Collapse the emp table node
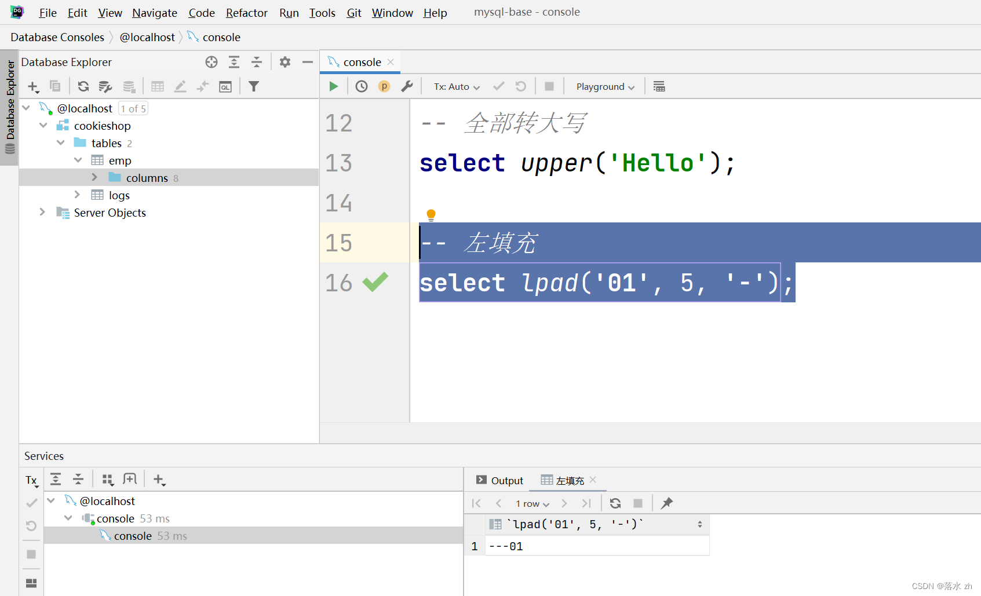 tap(78, 160)
